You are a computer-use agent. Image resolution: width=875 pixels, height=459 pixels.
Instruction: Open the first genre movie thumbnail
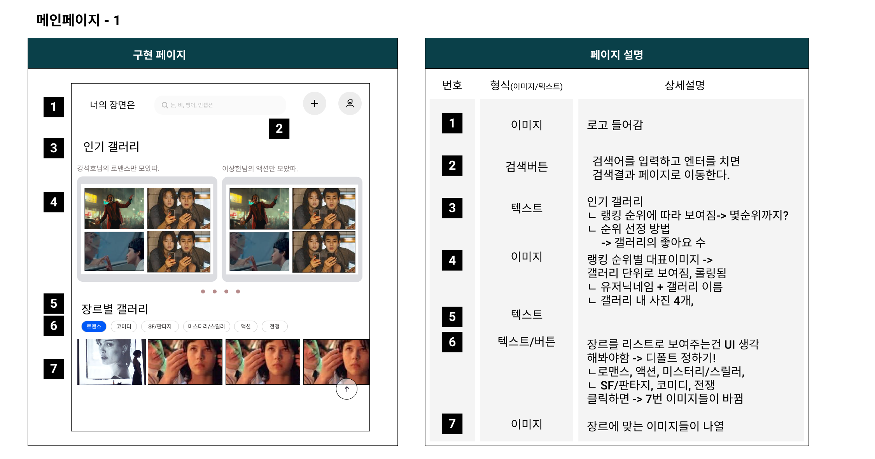pos(112,361)
